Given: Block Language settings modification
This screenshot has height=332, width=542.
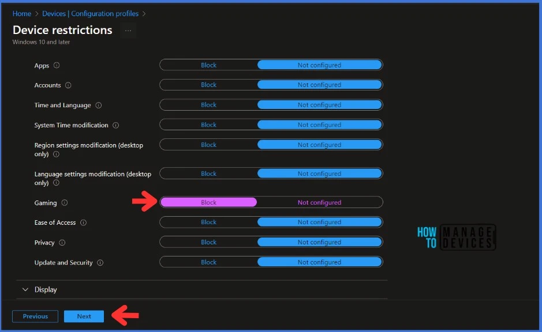Looking at the screenshot, I should [208, 173].
